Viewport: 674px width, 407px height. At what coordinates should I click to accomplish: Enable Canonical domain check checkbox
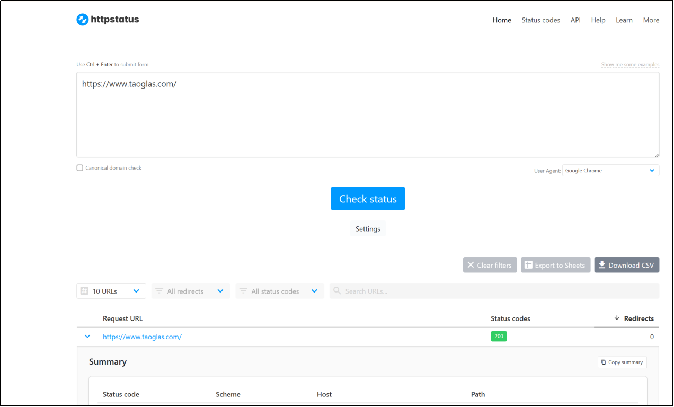80,168
